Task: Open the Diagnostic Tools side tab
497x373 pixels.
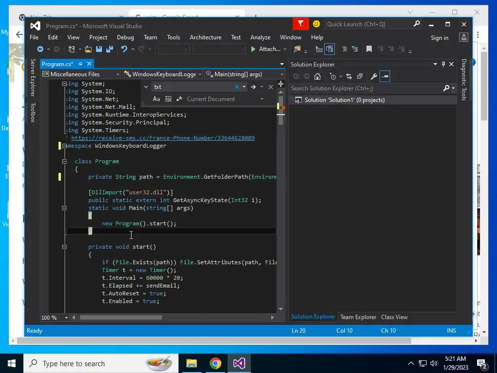Action: (464, 80)
